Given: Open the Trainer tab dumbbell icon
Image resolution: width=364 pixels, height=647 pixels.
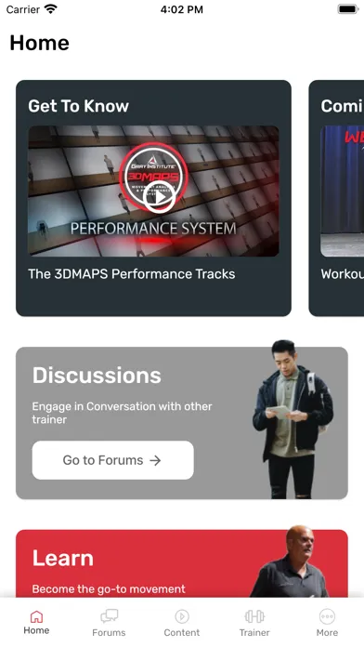Looking at the screenshot, I should [x=254, y=616].
